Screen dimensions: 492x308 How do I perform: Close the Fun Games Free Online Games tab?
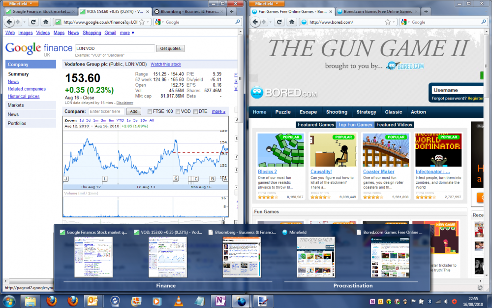[x=331, y=12]
